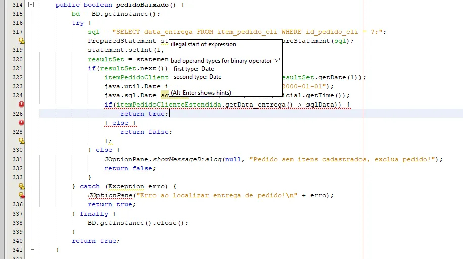The width and height of the screenshot is (463, 259).
Task: Click the resultSet.next() condition on line 321
Action: pos(134,68)
